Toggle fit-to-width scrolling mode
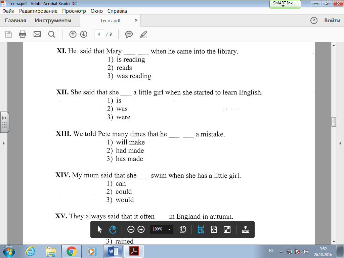344x258 pixels. coord(201,229)
